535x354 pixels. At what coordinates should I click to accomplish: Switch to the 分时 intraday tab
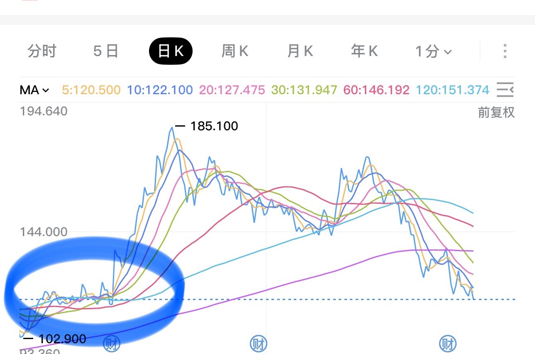point(42,51)
